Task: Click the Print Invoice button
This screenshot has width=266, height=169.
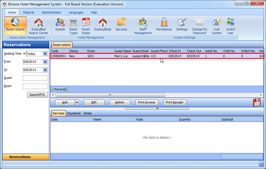Action: pyautogui.click(x=146, y=103)
